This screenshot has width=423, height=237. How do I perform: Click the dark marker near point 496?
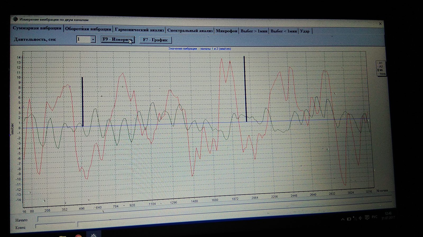[82, 102]
